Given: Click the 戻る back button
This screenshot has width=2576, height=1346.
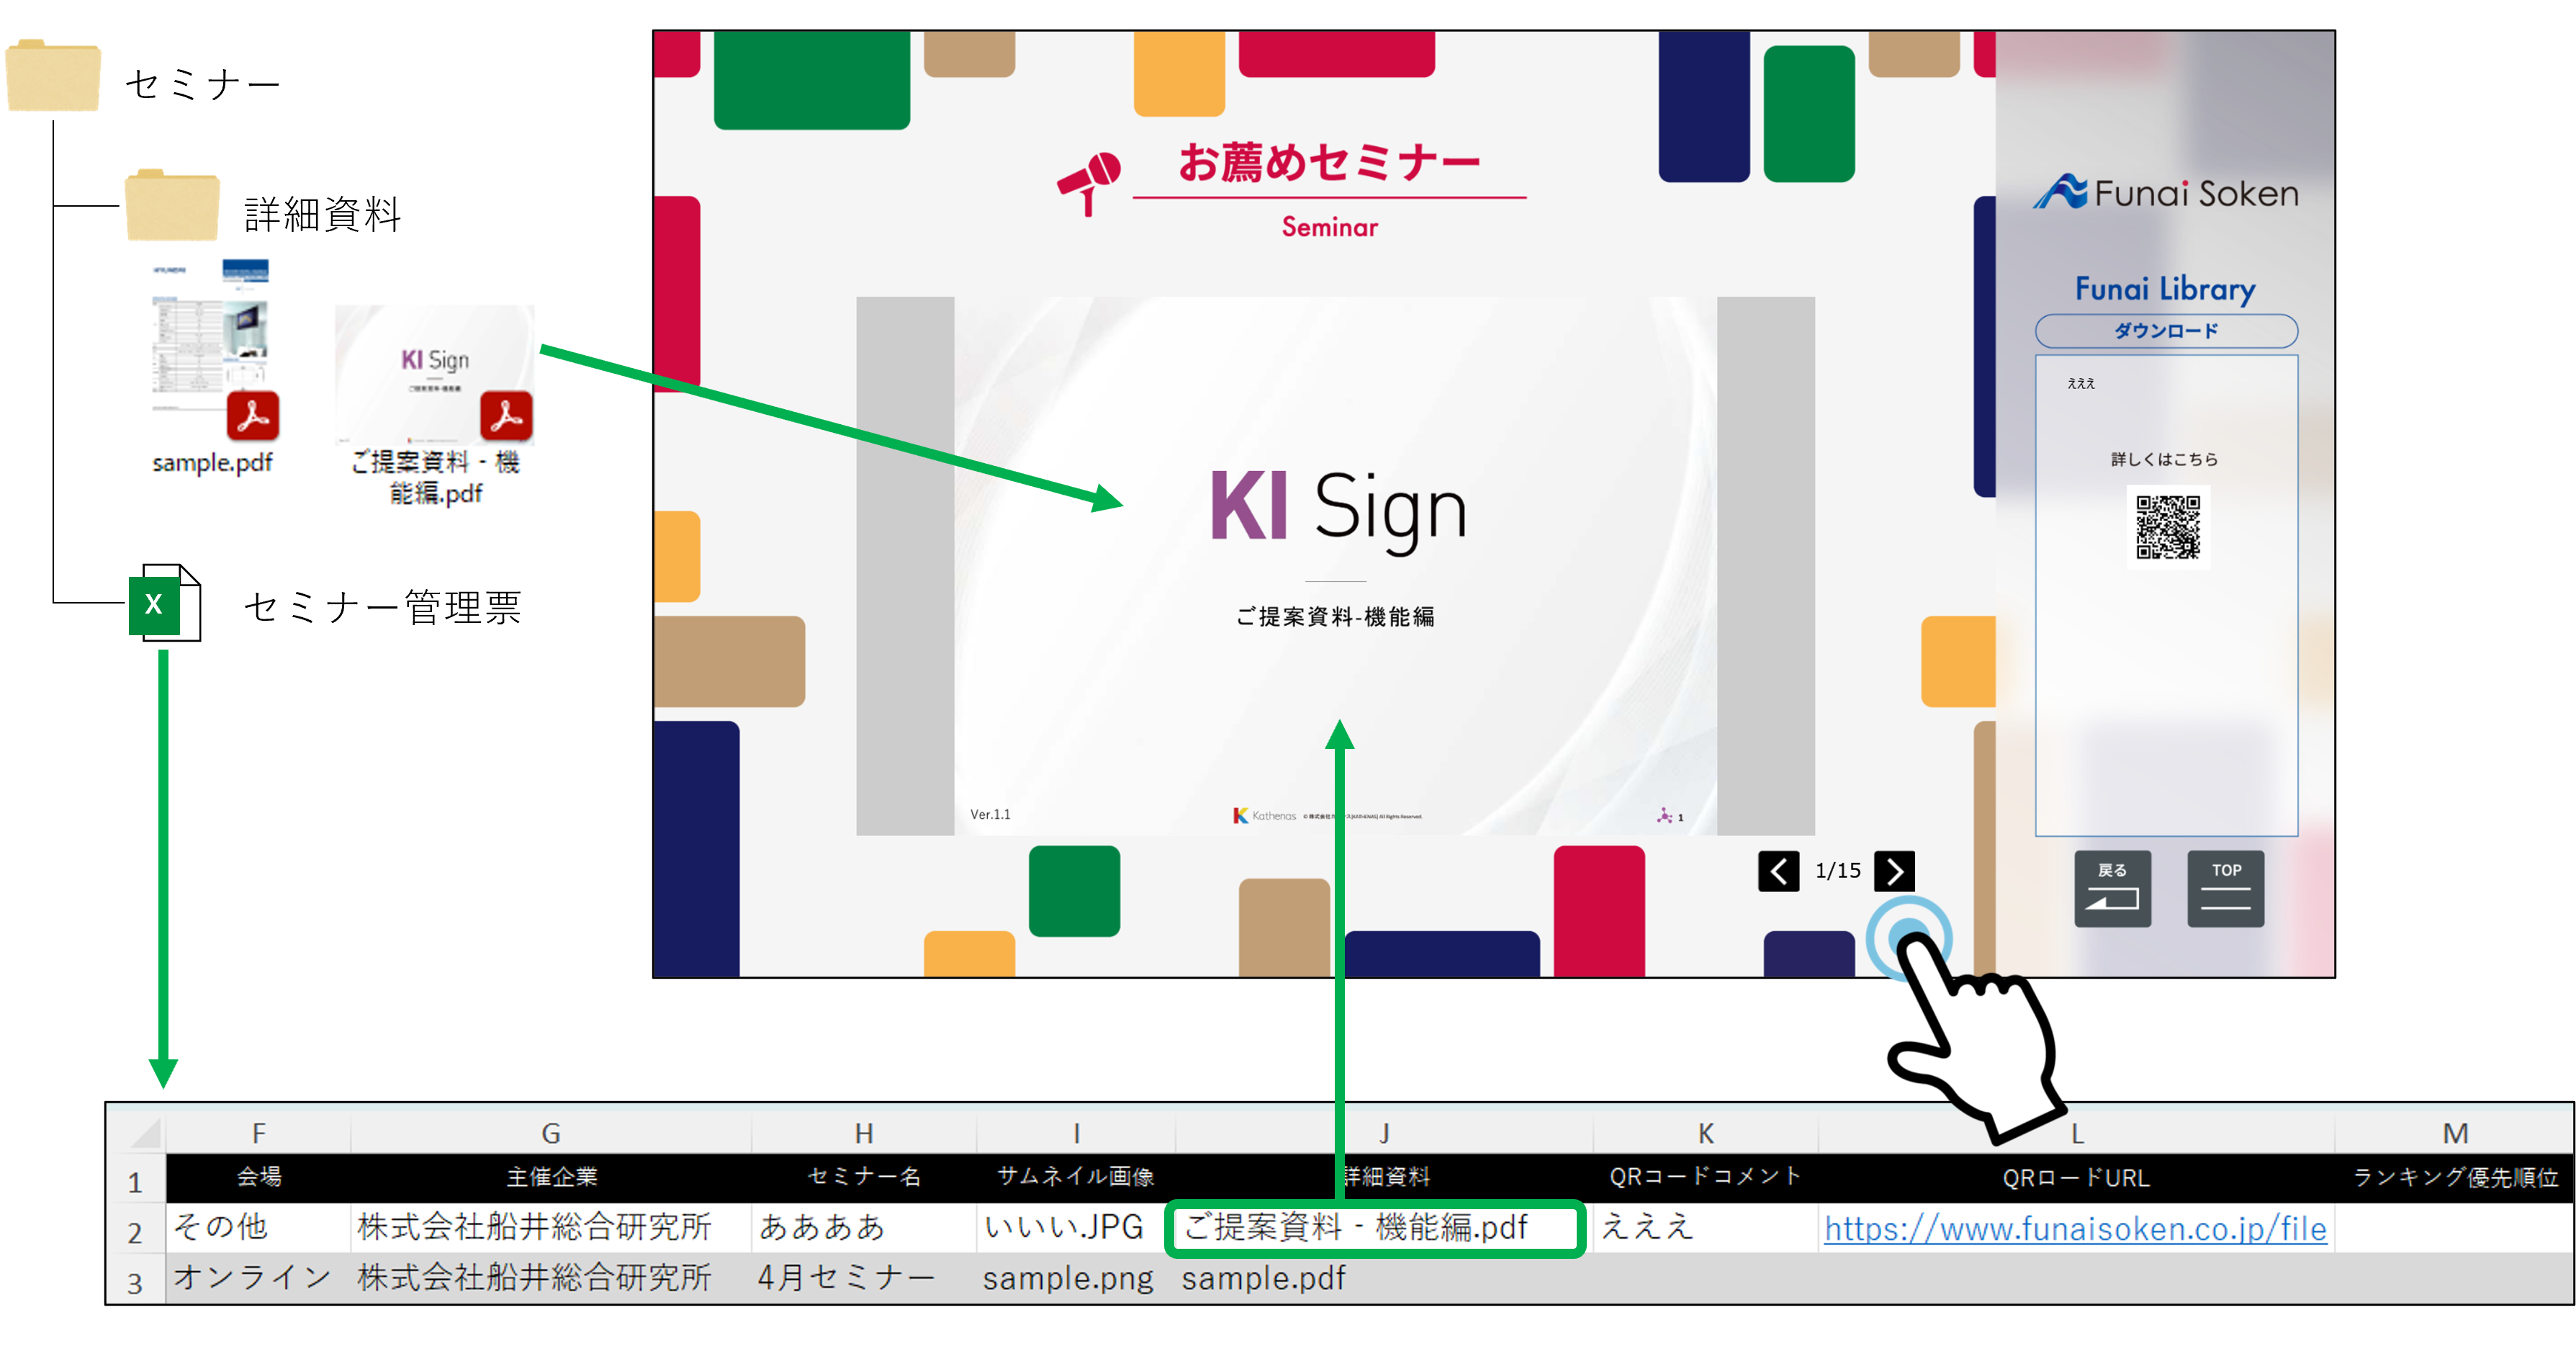Looking at the screenshot, I should [x=2112, y=889].
